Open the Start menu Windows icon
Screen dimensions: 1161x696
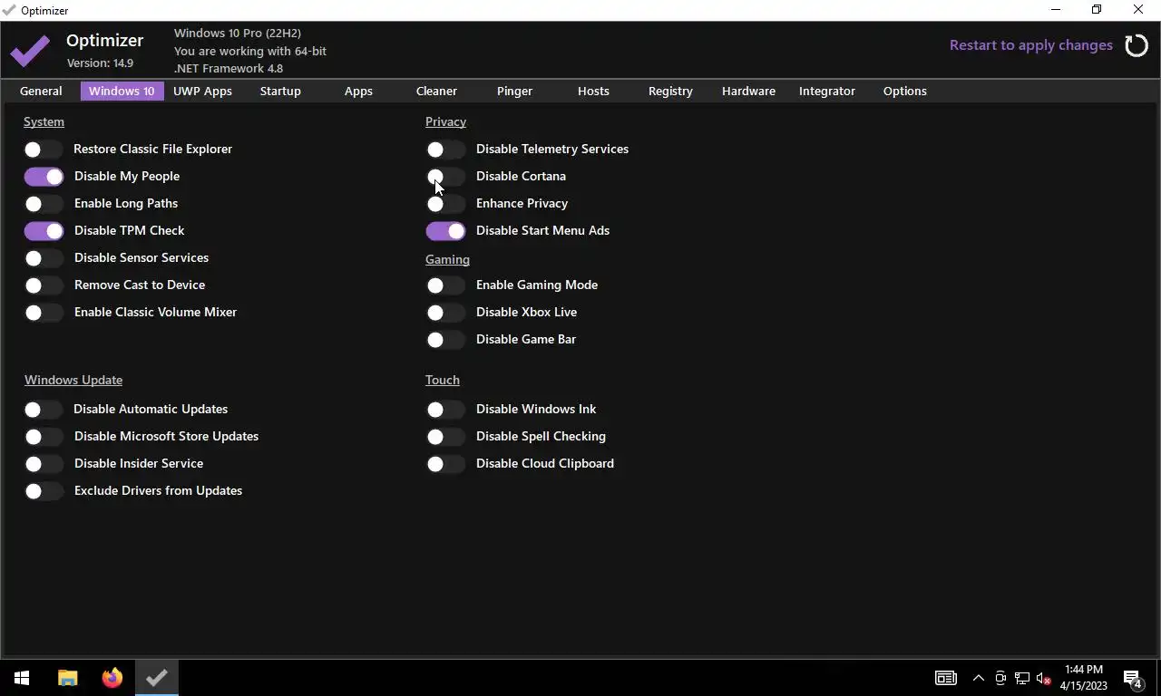pos(22,678)
